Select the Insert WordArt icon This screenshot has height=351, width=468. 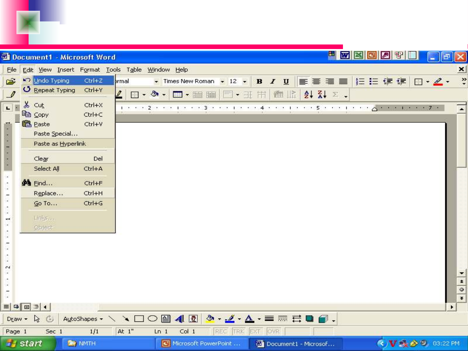(x=180, y=319)
